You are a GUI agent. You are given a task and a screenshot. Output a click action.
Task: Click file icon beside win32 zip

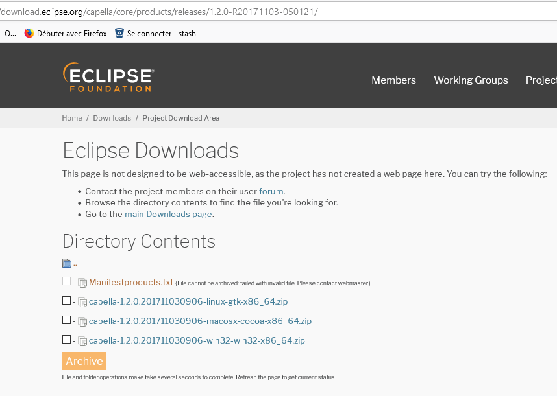[82, 342]
